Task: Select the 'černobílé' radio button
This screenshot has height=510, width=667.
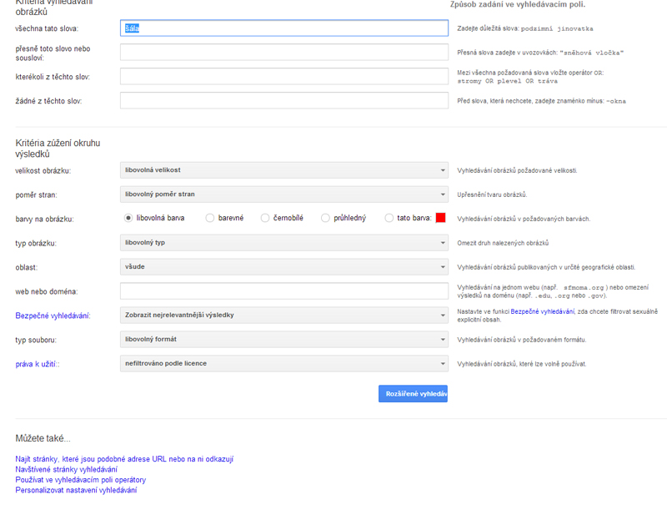Action: [x=265, y=218]
